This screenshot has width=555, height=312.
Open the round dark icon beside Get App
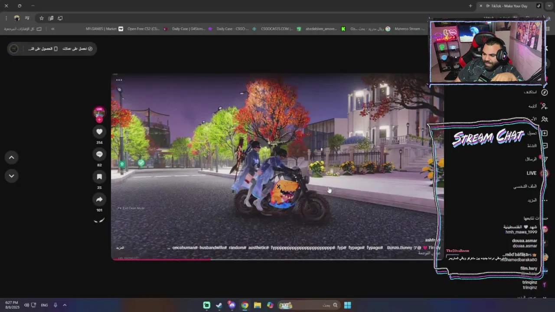point(14,49)
